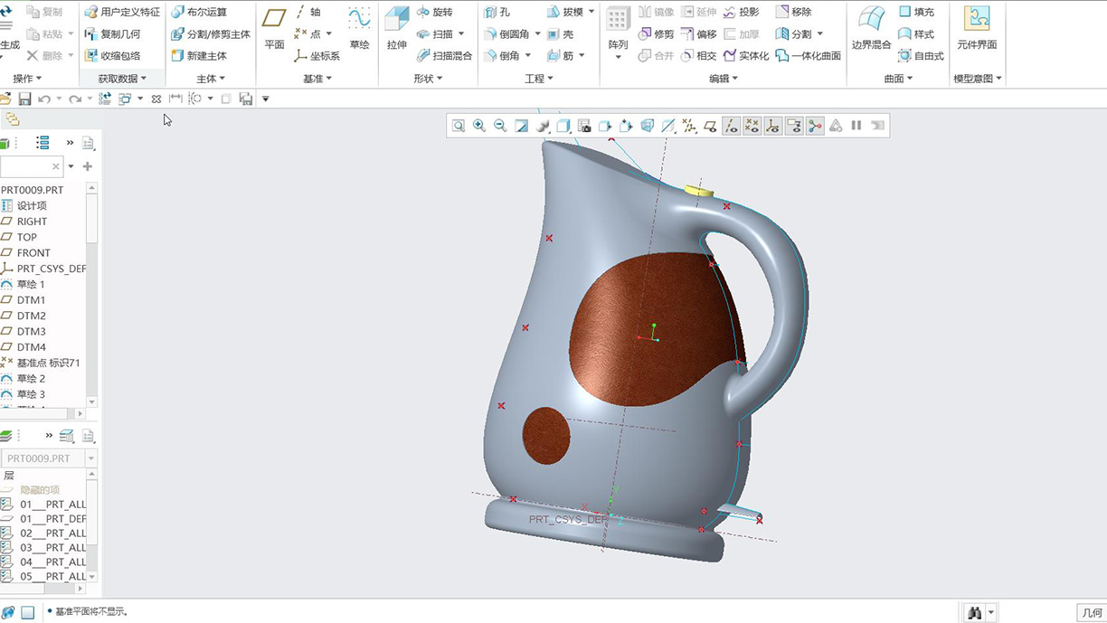This screenshot has height=623, width=1107.
Task: Expand the 工程 group dropdown
Action: click(539, 79)
